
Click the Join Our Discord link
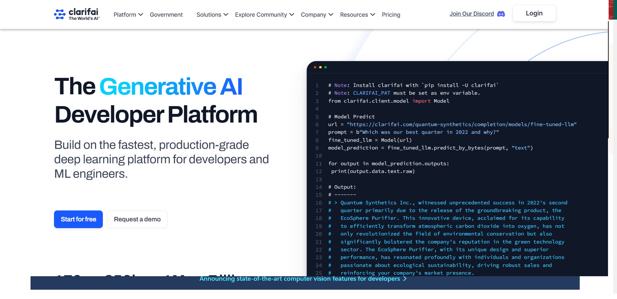pyautogui.click(x=472, y=13)
